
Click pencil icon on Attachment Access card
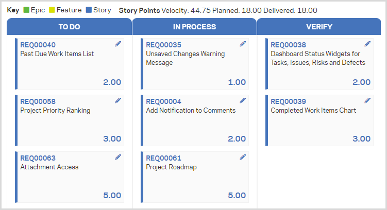pyautogui.click(x=118, y=157)
